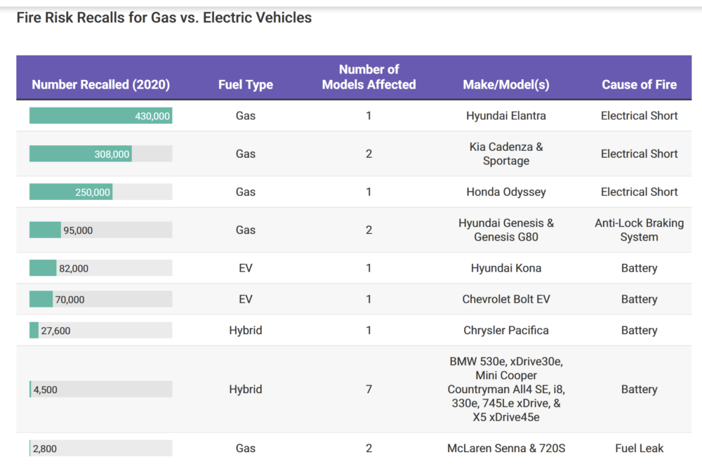Click the 250,000 green bar

click(x=71, y=192)
